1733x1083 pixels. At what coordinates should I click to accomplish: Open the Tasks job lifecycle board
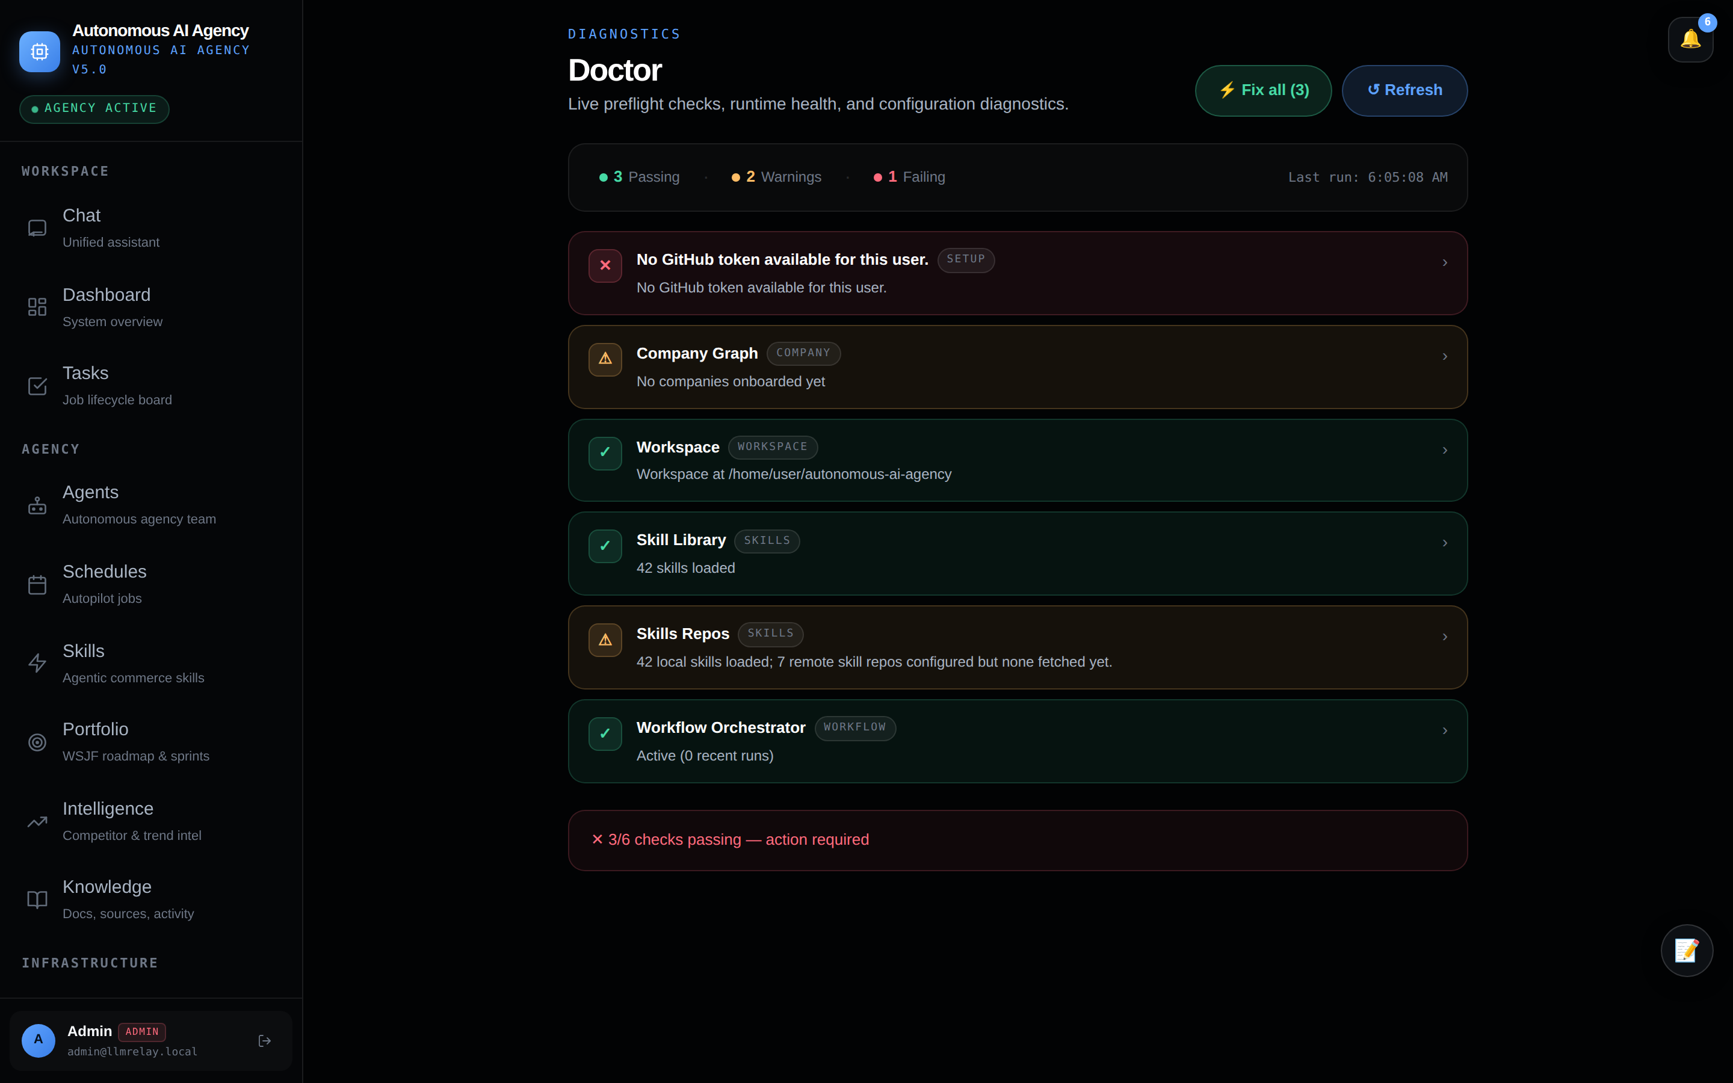click(x=150, y=386)
